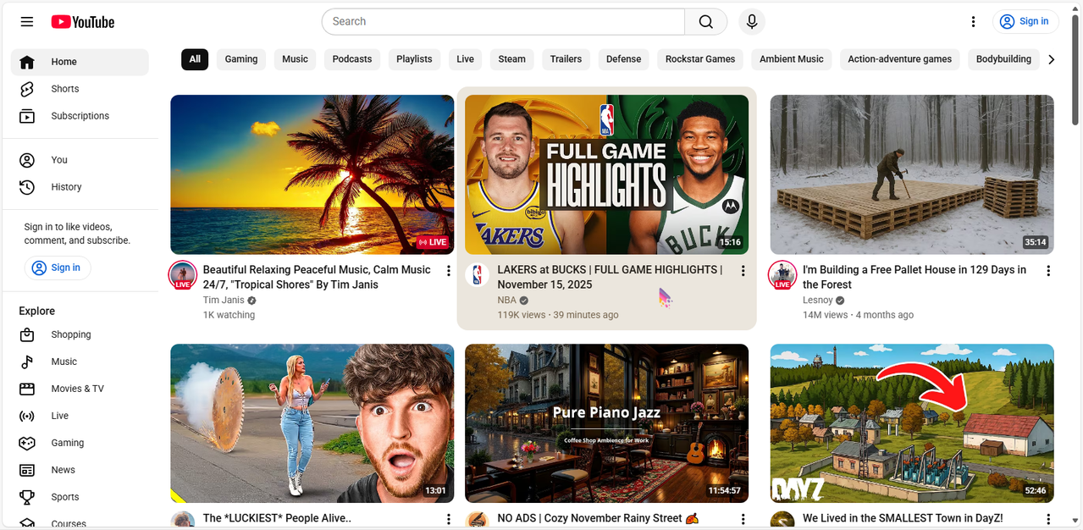Open Sports trophy icon in sidebar

[27, 497]
